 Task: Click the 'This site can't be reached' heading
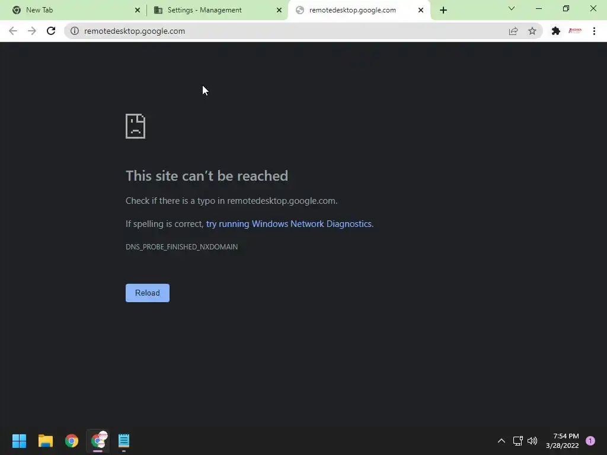[207, 176]
